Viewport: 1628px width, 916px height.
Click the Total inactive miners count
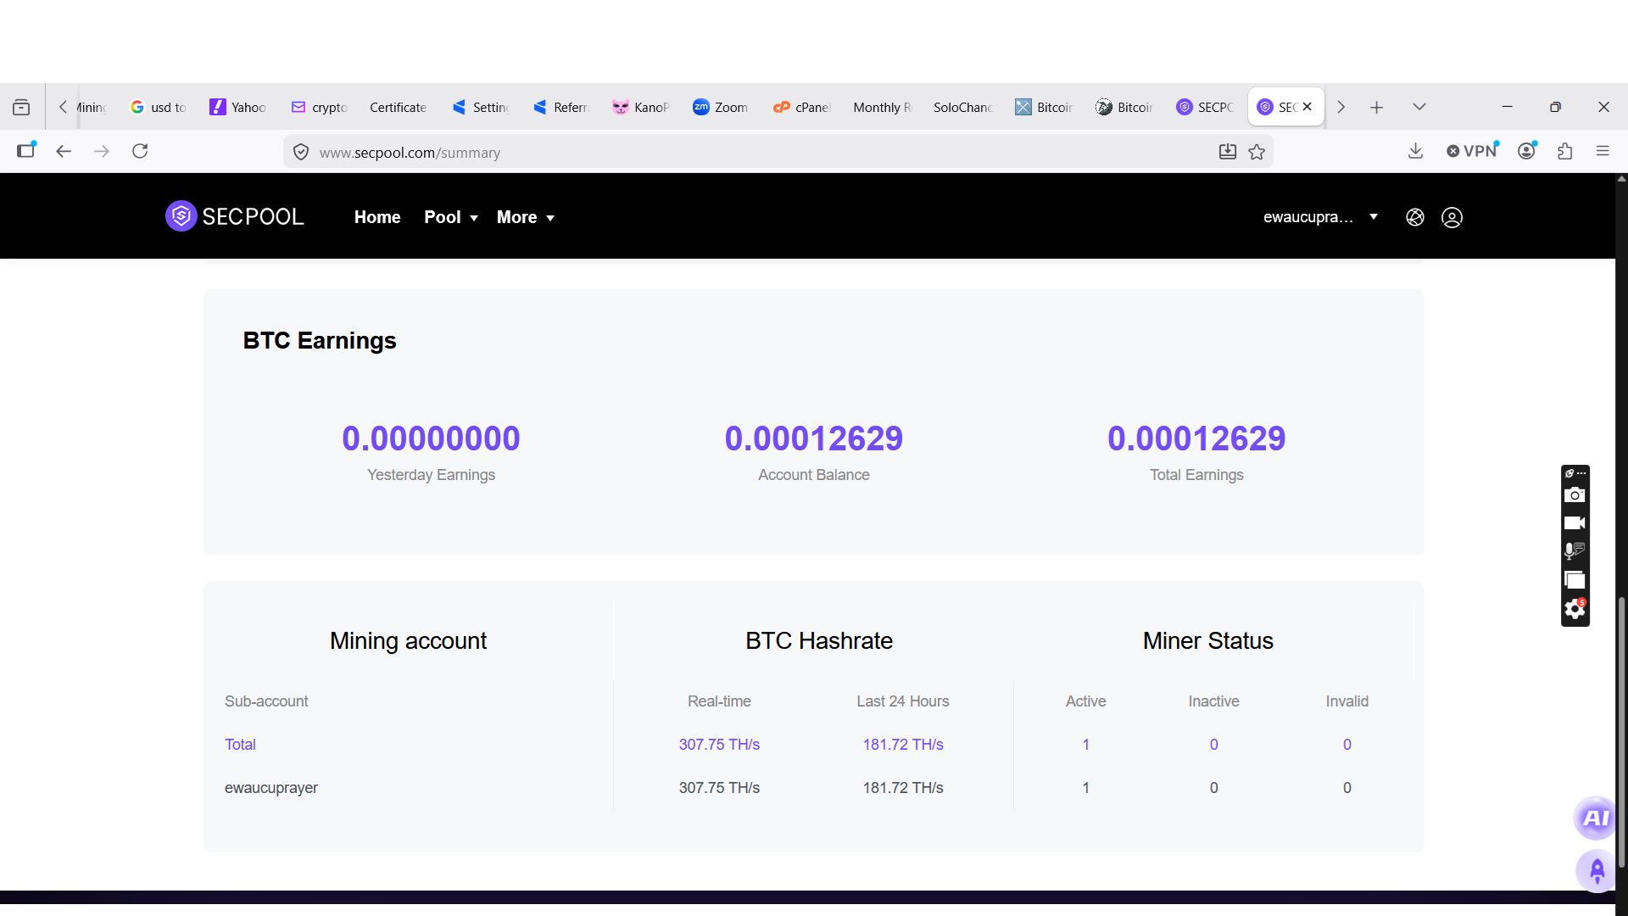1213,744
